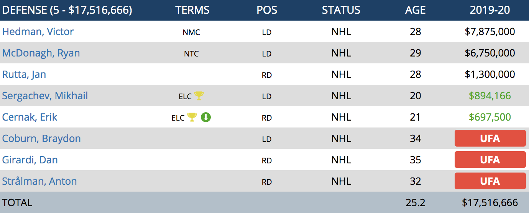Click the UFA badge for Dan Girardi

tap(490, 160)
